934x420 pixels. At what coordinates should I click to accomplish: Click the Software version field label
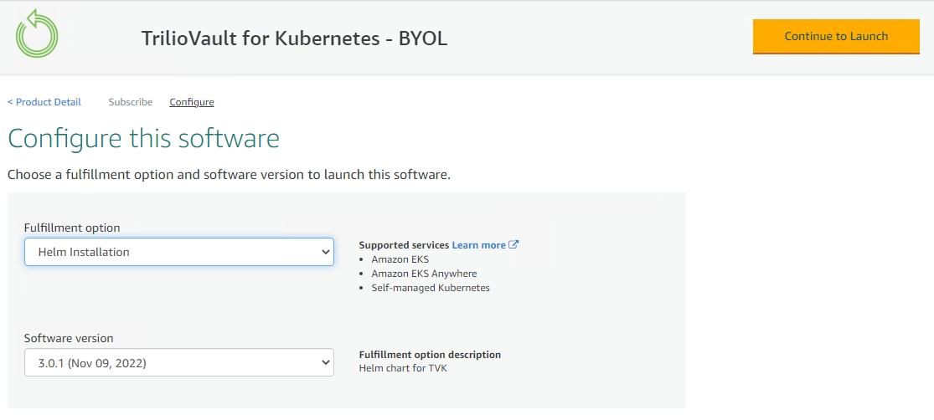click(x=69, y=339)
